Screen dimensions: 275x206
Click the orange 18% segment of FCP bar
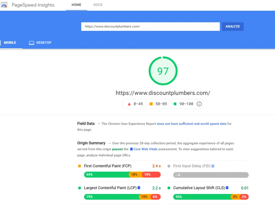point(136,174)
